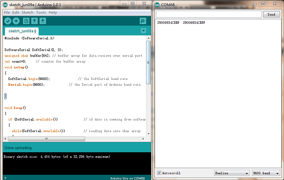
Task: Open the Sketch menu
Action: [x=28, y=12]
